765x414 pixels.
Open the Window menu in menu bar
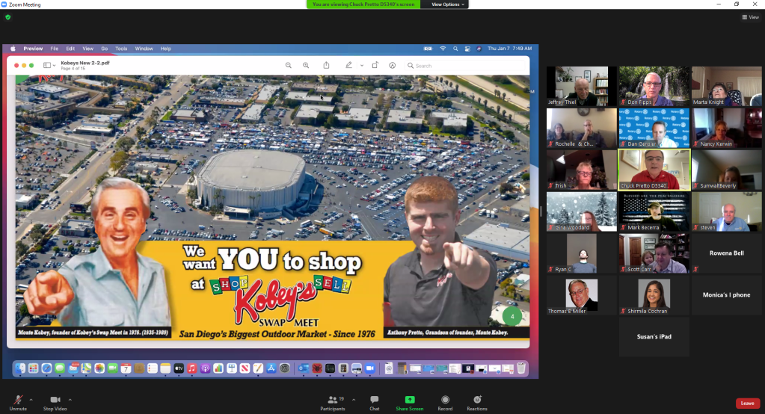(144, 49)
